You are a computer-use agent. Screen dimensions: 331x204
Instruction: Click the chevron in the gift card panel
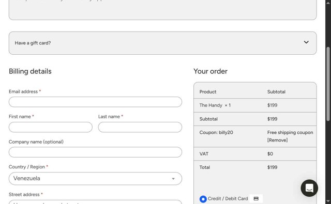pos(306,42)
